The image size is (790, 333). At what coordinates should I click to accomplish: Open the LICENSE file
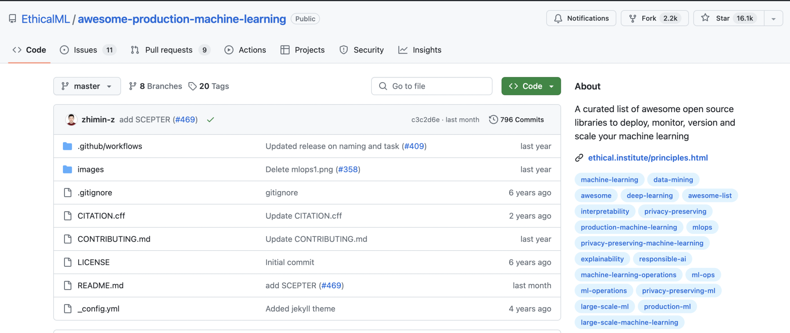coord(94,262)
